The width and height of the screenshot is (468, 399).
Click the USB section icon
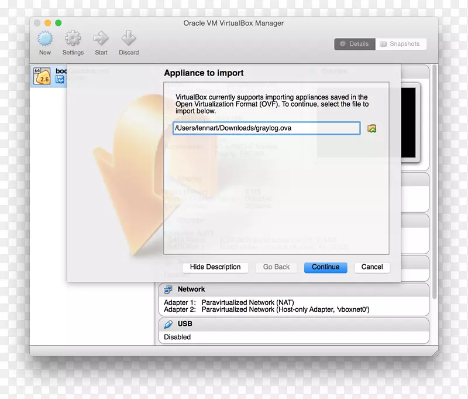(168, 324)
